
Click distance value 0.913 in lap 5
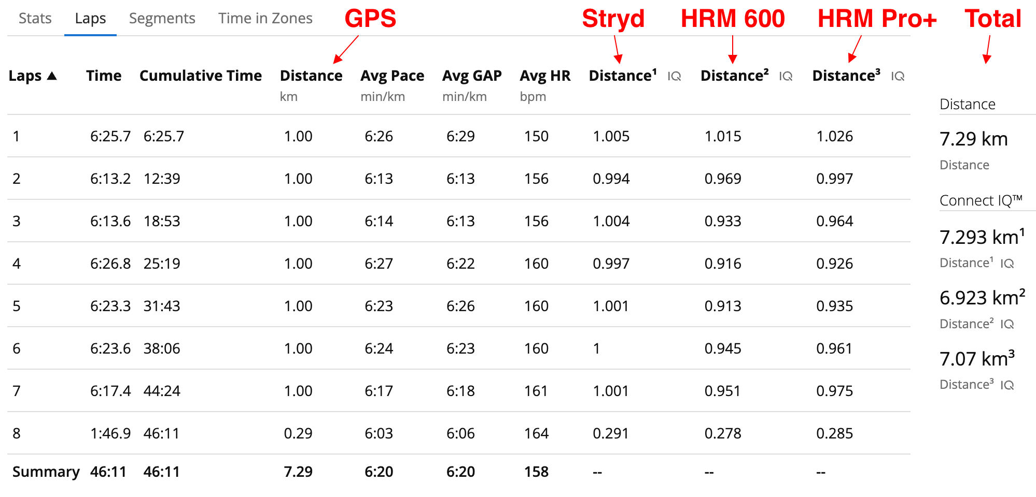723,306
